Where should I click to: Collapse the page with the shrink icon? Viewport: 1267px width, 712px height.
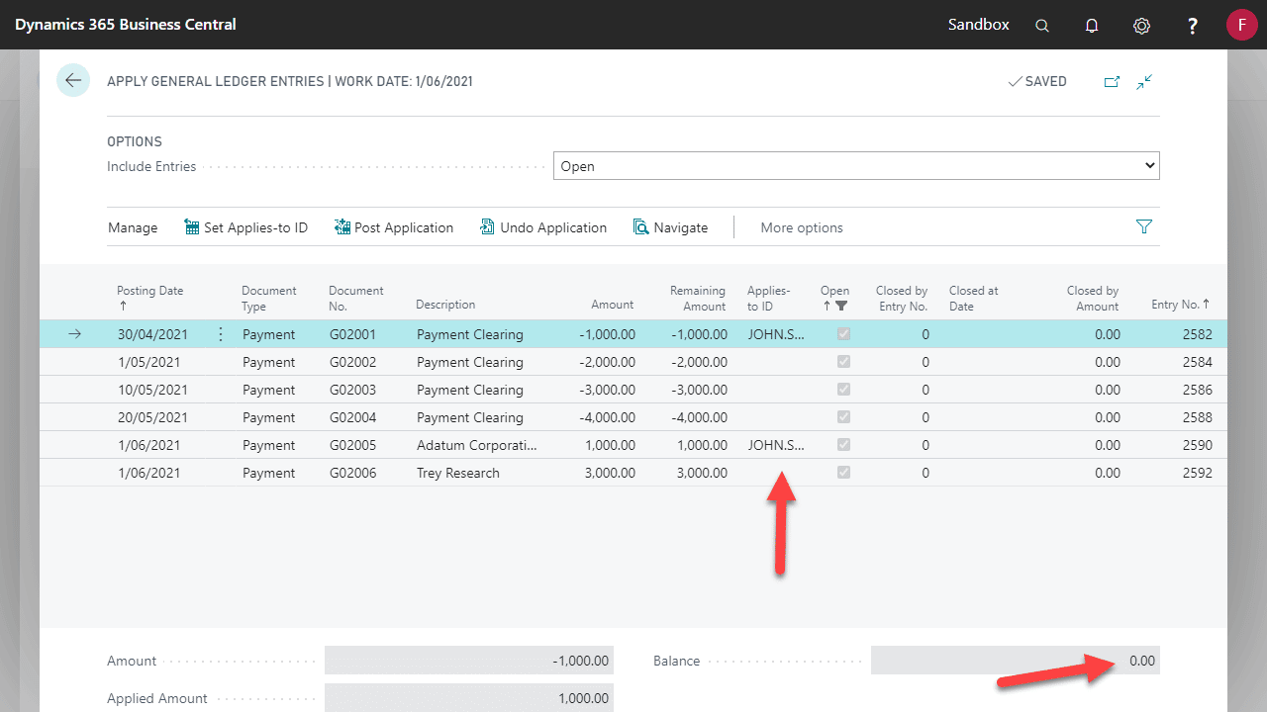[1144, 82]
